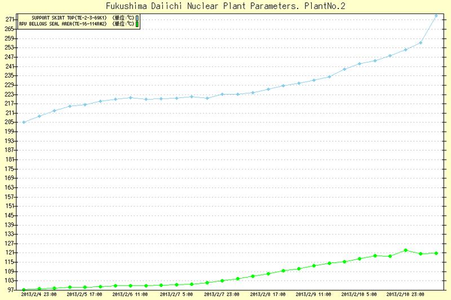Click y-axis value '169'
This screenshot has width=451, height=300.
point(9,178)
